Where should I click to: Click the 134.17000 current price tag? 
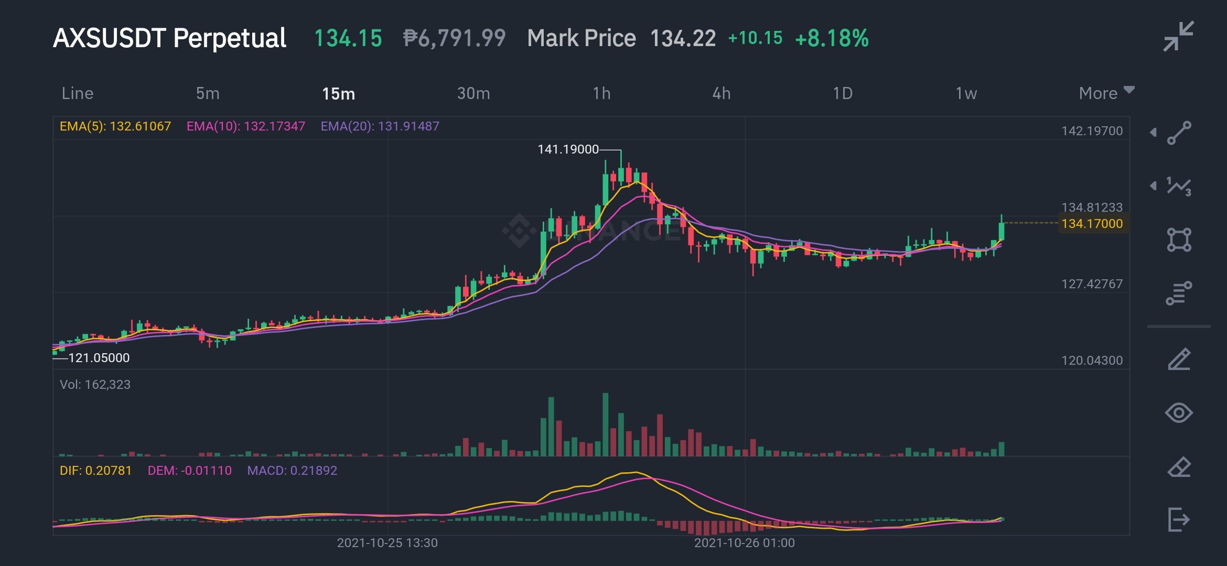(x=1092, y=224)
